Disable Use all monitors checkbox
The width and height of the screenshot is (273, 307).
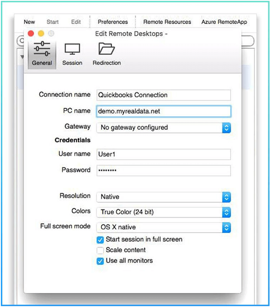[x=100, y=261]
